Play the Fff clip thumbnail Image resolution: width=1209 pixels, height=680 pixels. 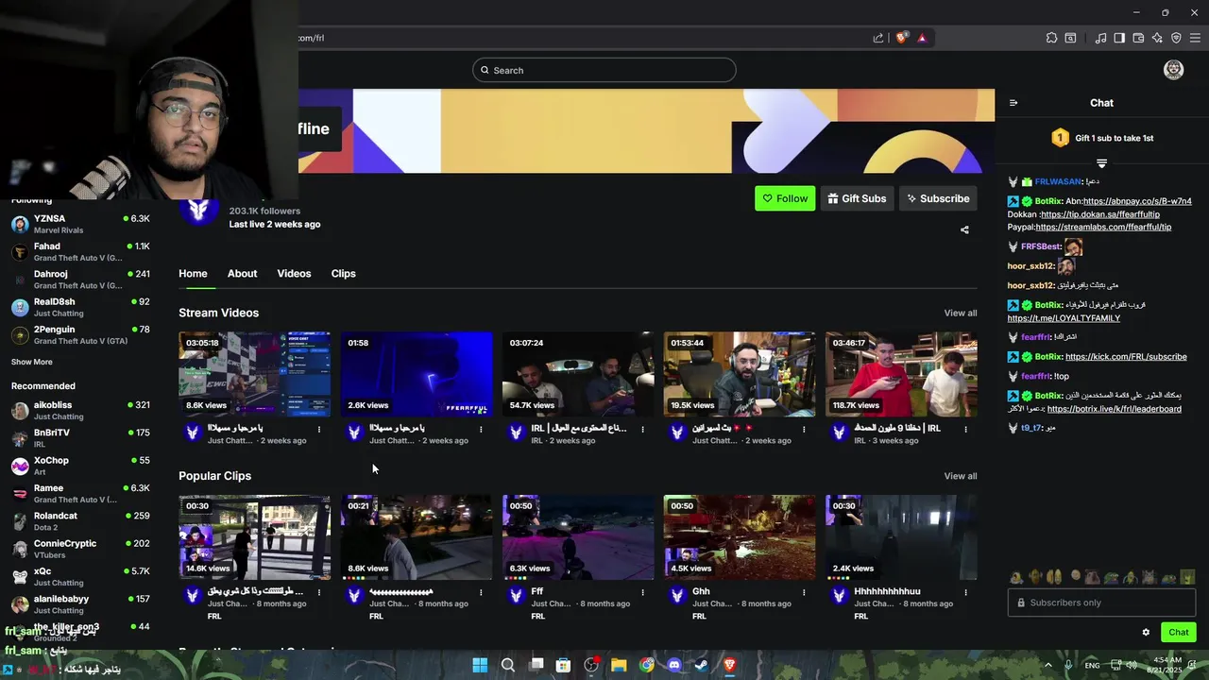pyautogui.click(x=578, y=537)
